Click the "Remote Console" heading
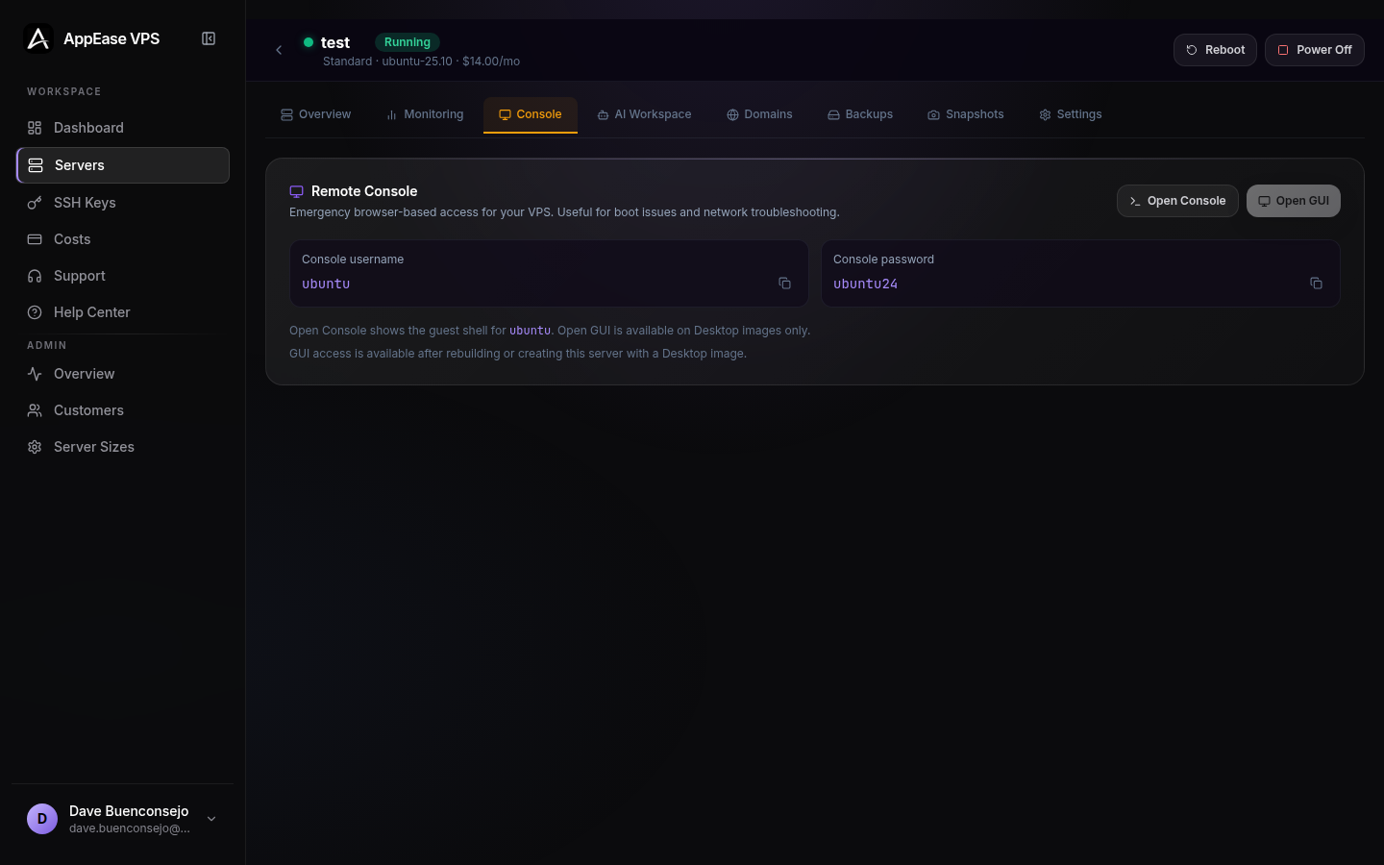 (x=364, y=191)
